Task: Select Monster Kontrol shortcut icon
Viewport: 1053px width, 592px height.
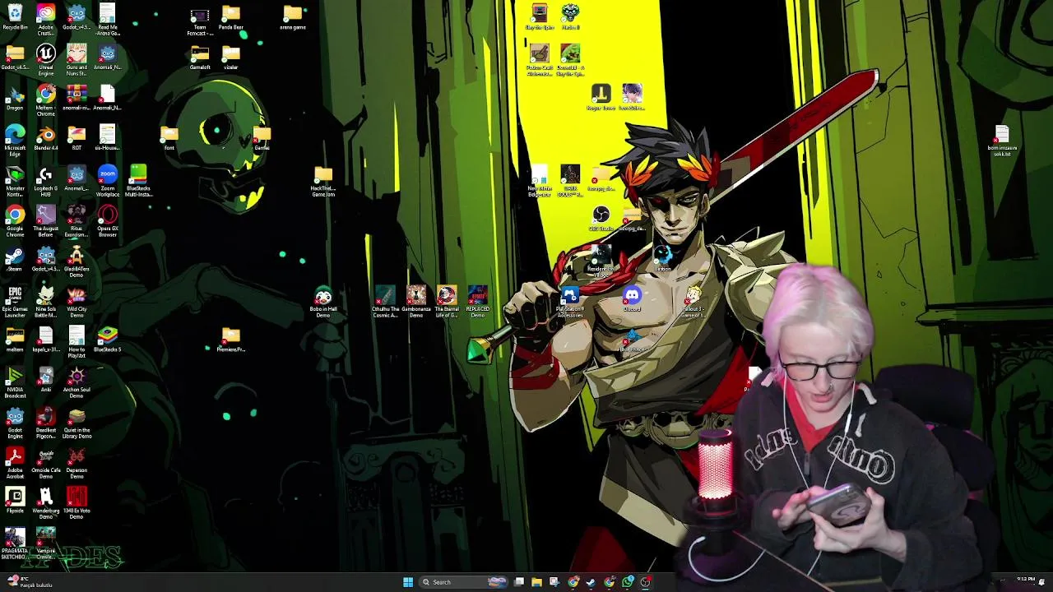Action: pos(15,181)
